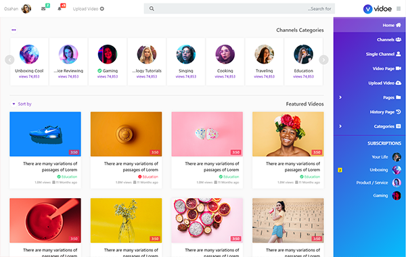406x257 pixels.
Task: Slide channel carousel to previous
Action: click(9, 60)
